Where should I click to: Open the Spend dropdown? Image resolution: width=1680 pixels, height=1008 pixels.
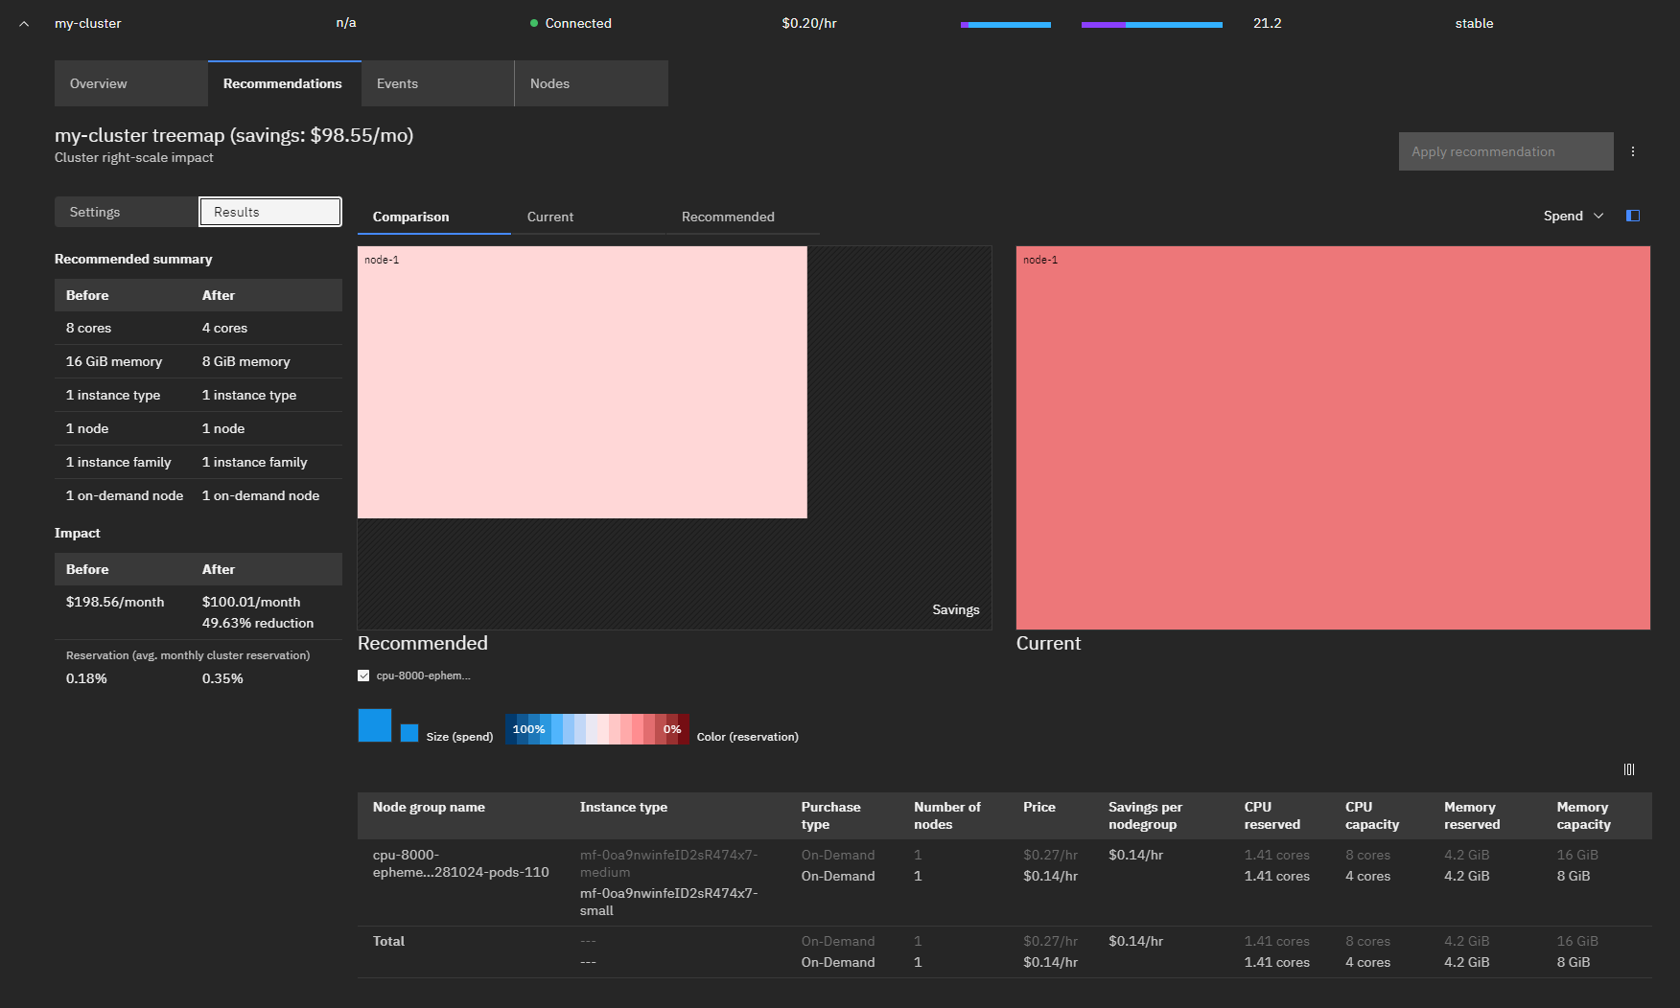tap(1573, 216)
